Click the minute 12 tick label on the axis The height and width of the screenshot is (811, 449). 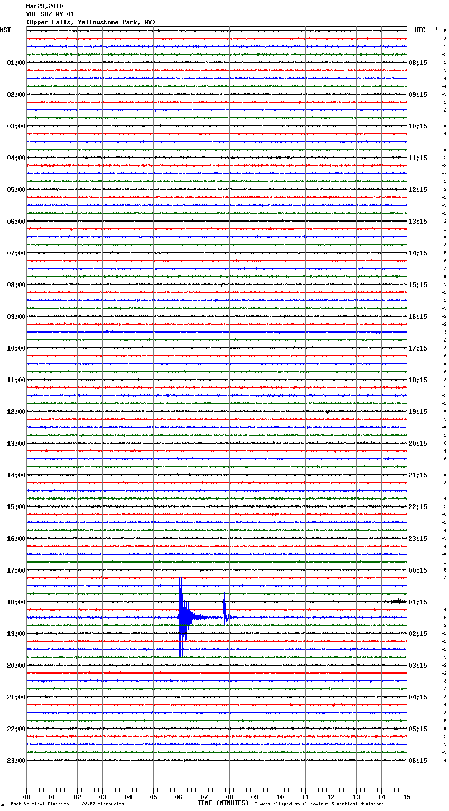[331, 797]
